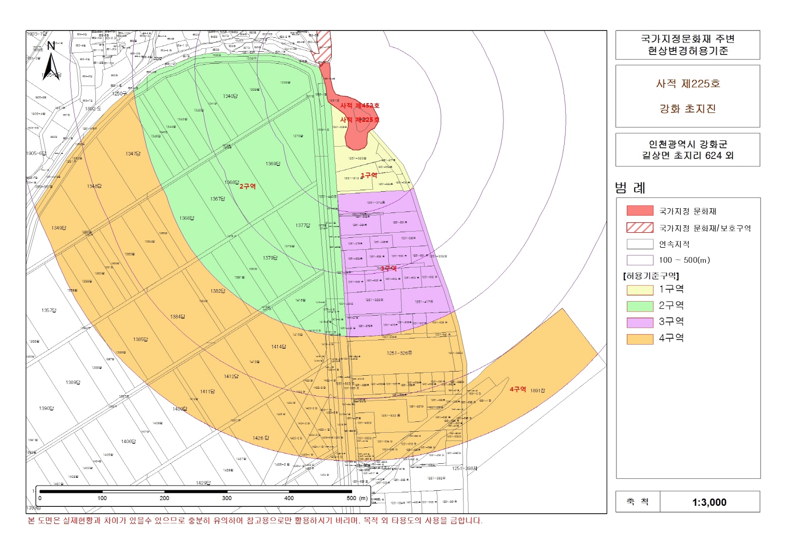Click the 강화 초지진 site name
The width and height of the screenshot is (786, 554).
pyautogui.click(x=687, y=109)
